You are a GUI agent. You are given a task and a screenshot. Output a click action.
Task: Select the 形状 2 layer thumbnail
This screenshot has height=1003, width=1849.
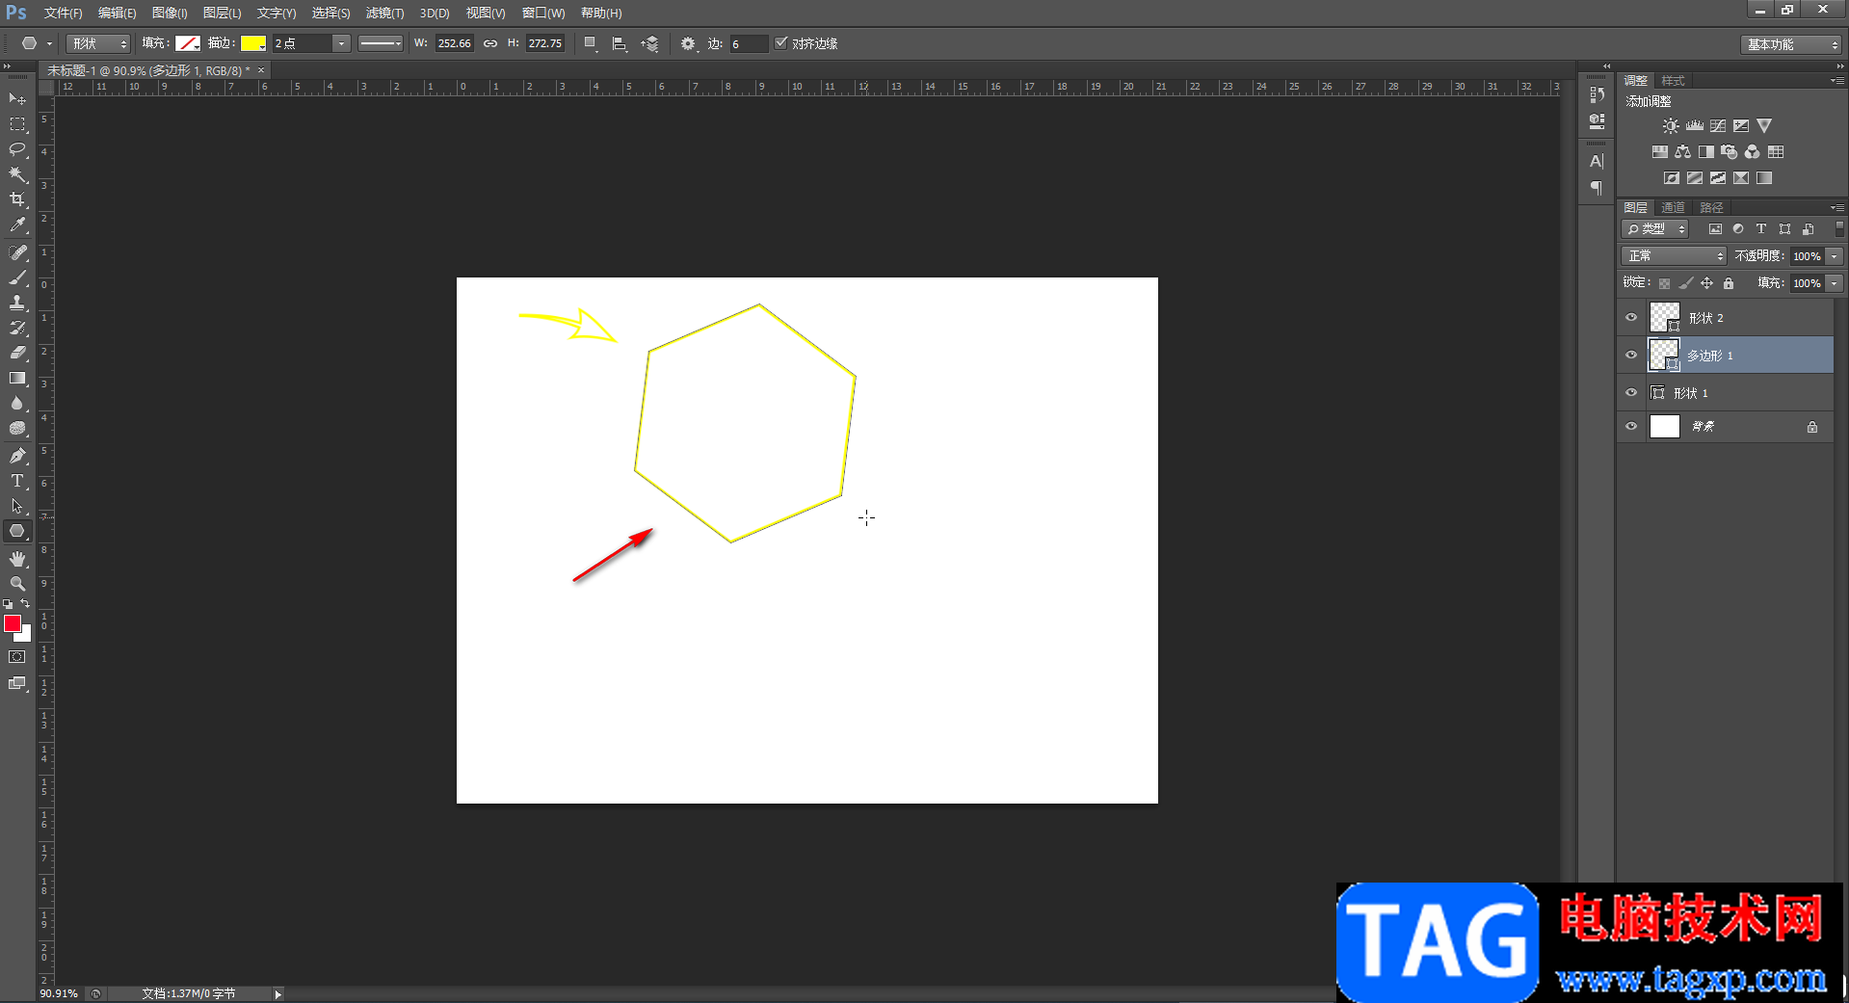[x=1664, y=317]
